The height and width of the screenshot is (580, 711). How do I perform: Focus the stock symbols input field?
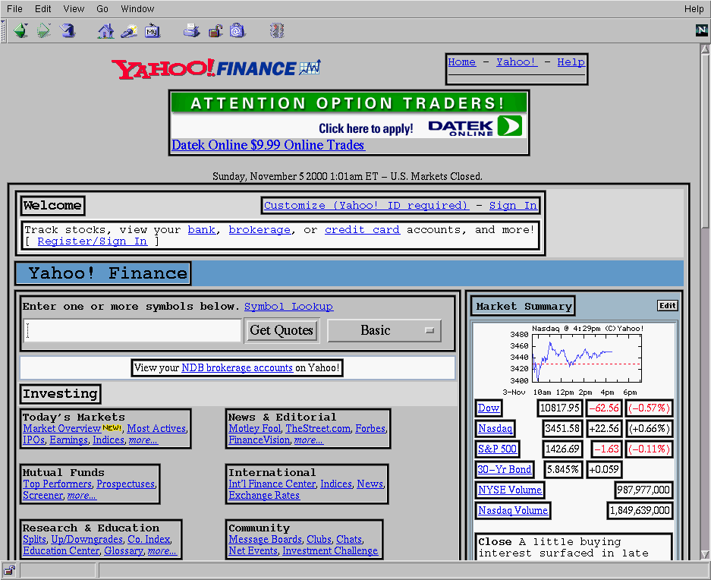click(132, 330)
